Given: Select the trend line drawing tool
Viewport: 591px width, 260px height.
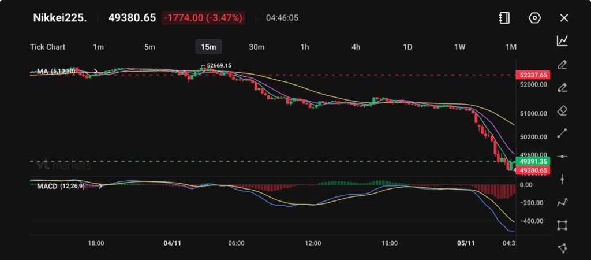Looking at the screenshot, I should (x=562, y=133).
